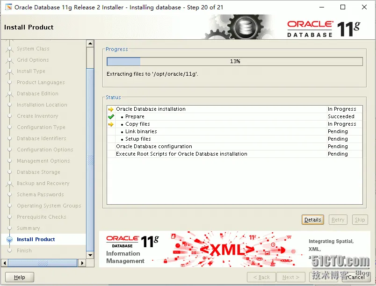Click the Pending status of Link binaries
Image resolution: width=376 pixels, height=286 pixels.
click(338, 131)
